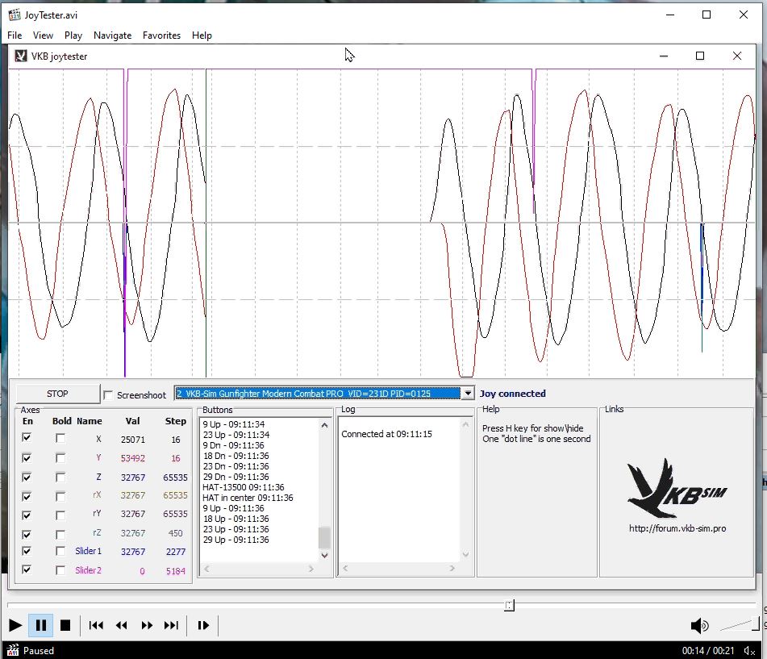The width and height of the screenshot is (767, 659).
Task: Enable the Screenshoot checkbox
Action: click(109, 395)
